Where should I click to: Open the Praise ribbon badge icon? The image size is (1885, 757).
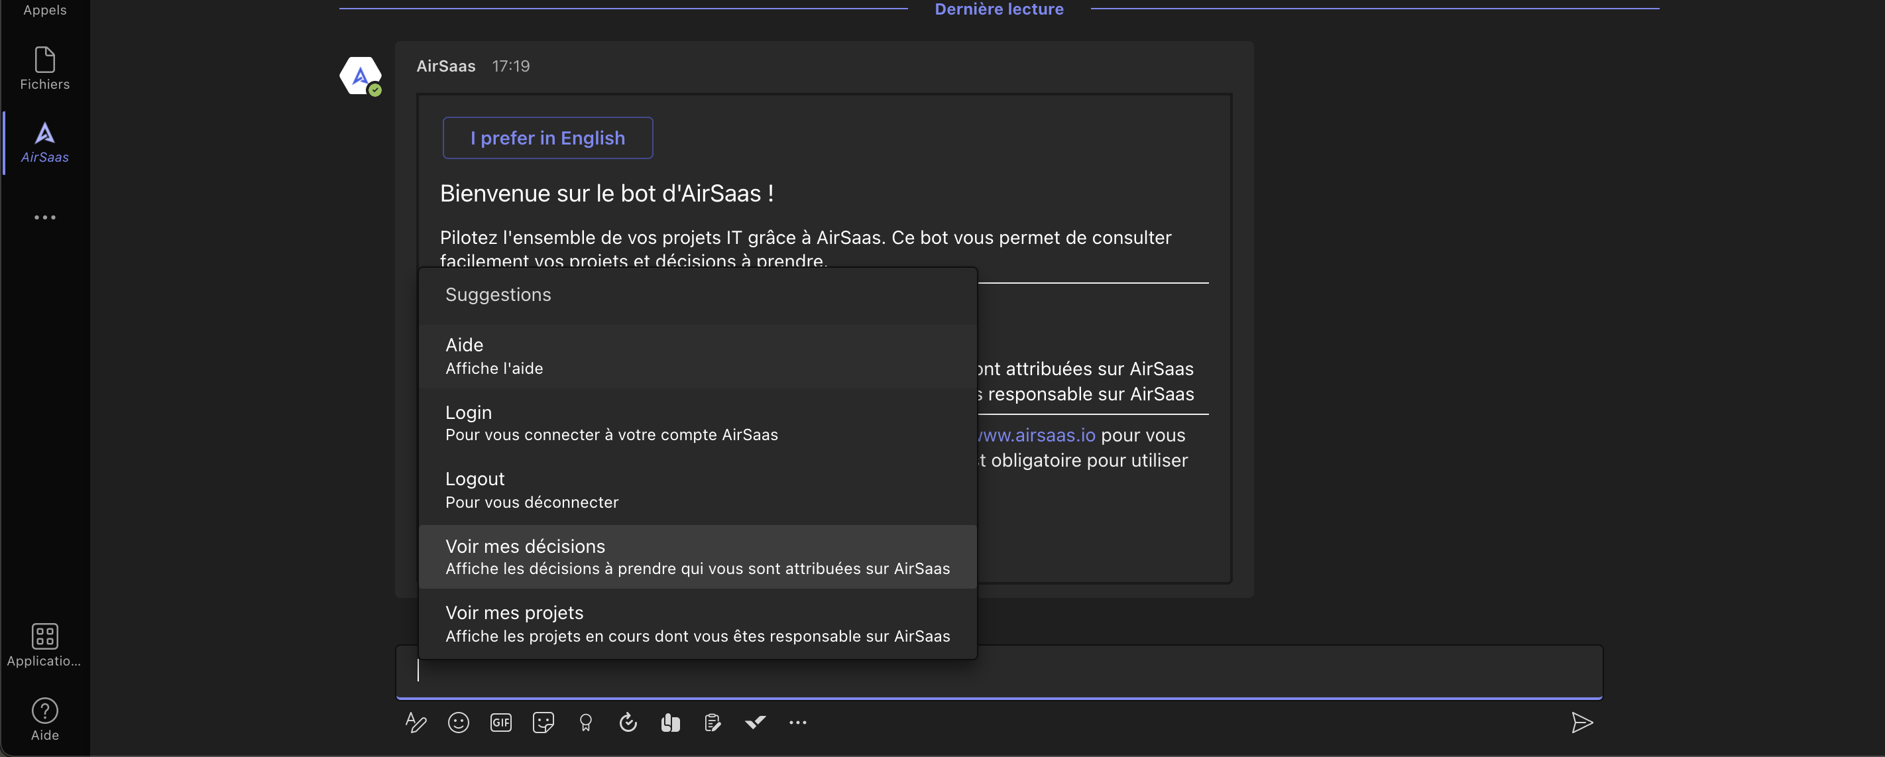click(585, 723)
